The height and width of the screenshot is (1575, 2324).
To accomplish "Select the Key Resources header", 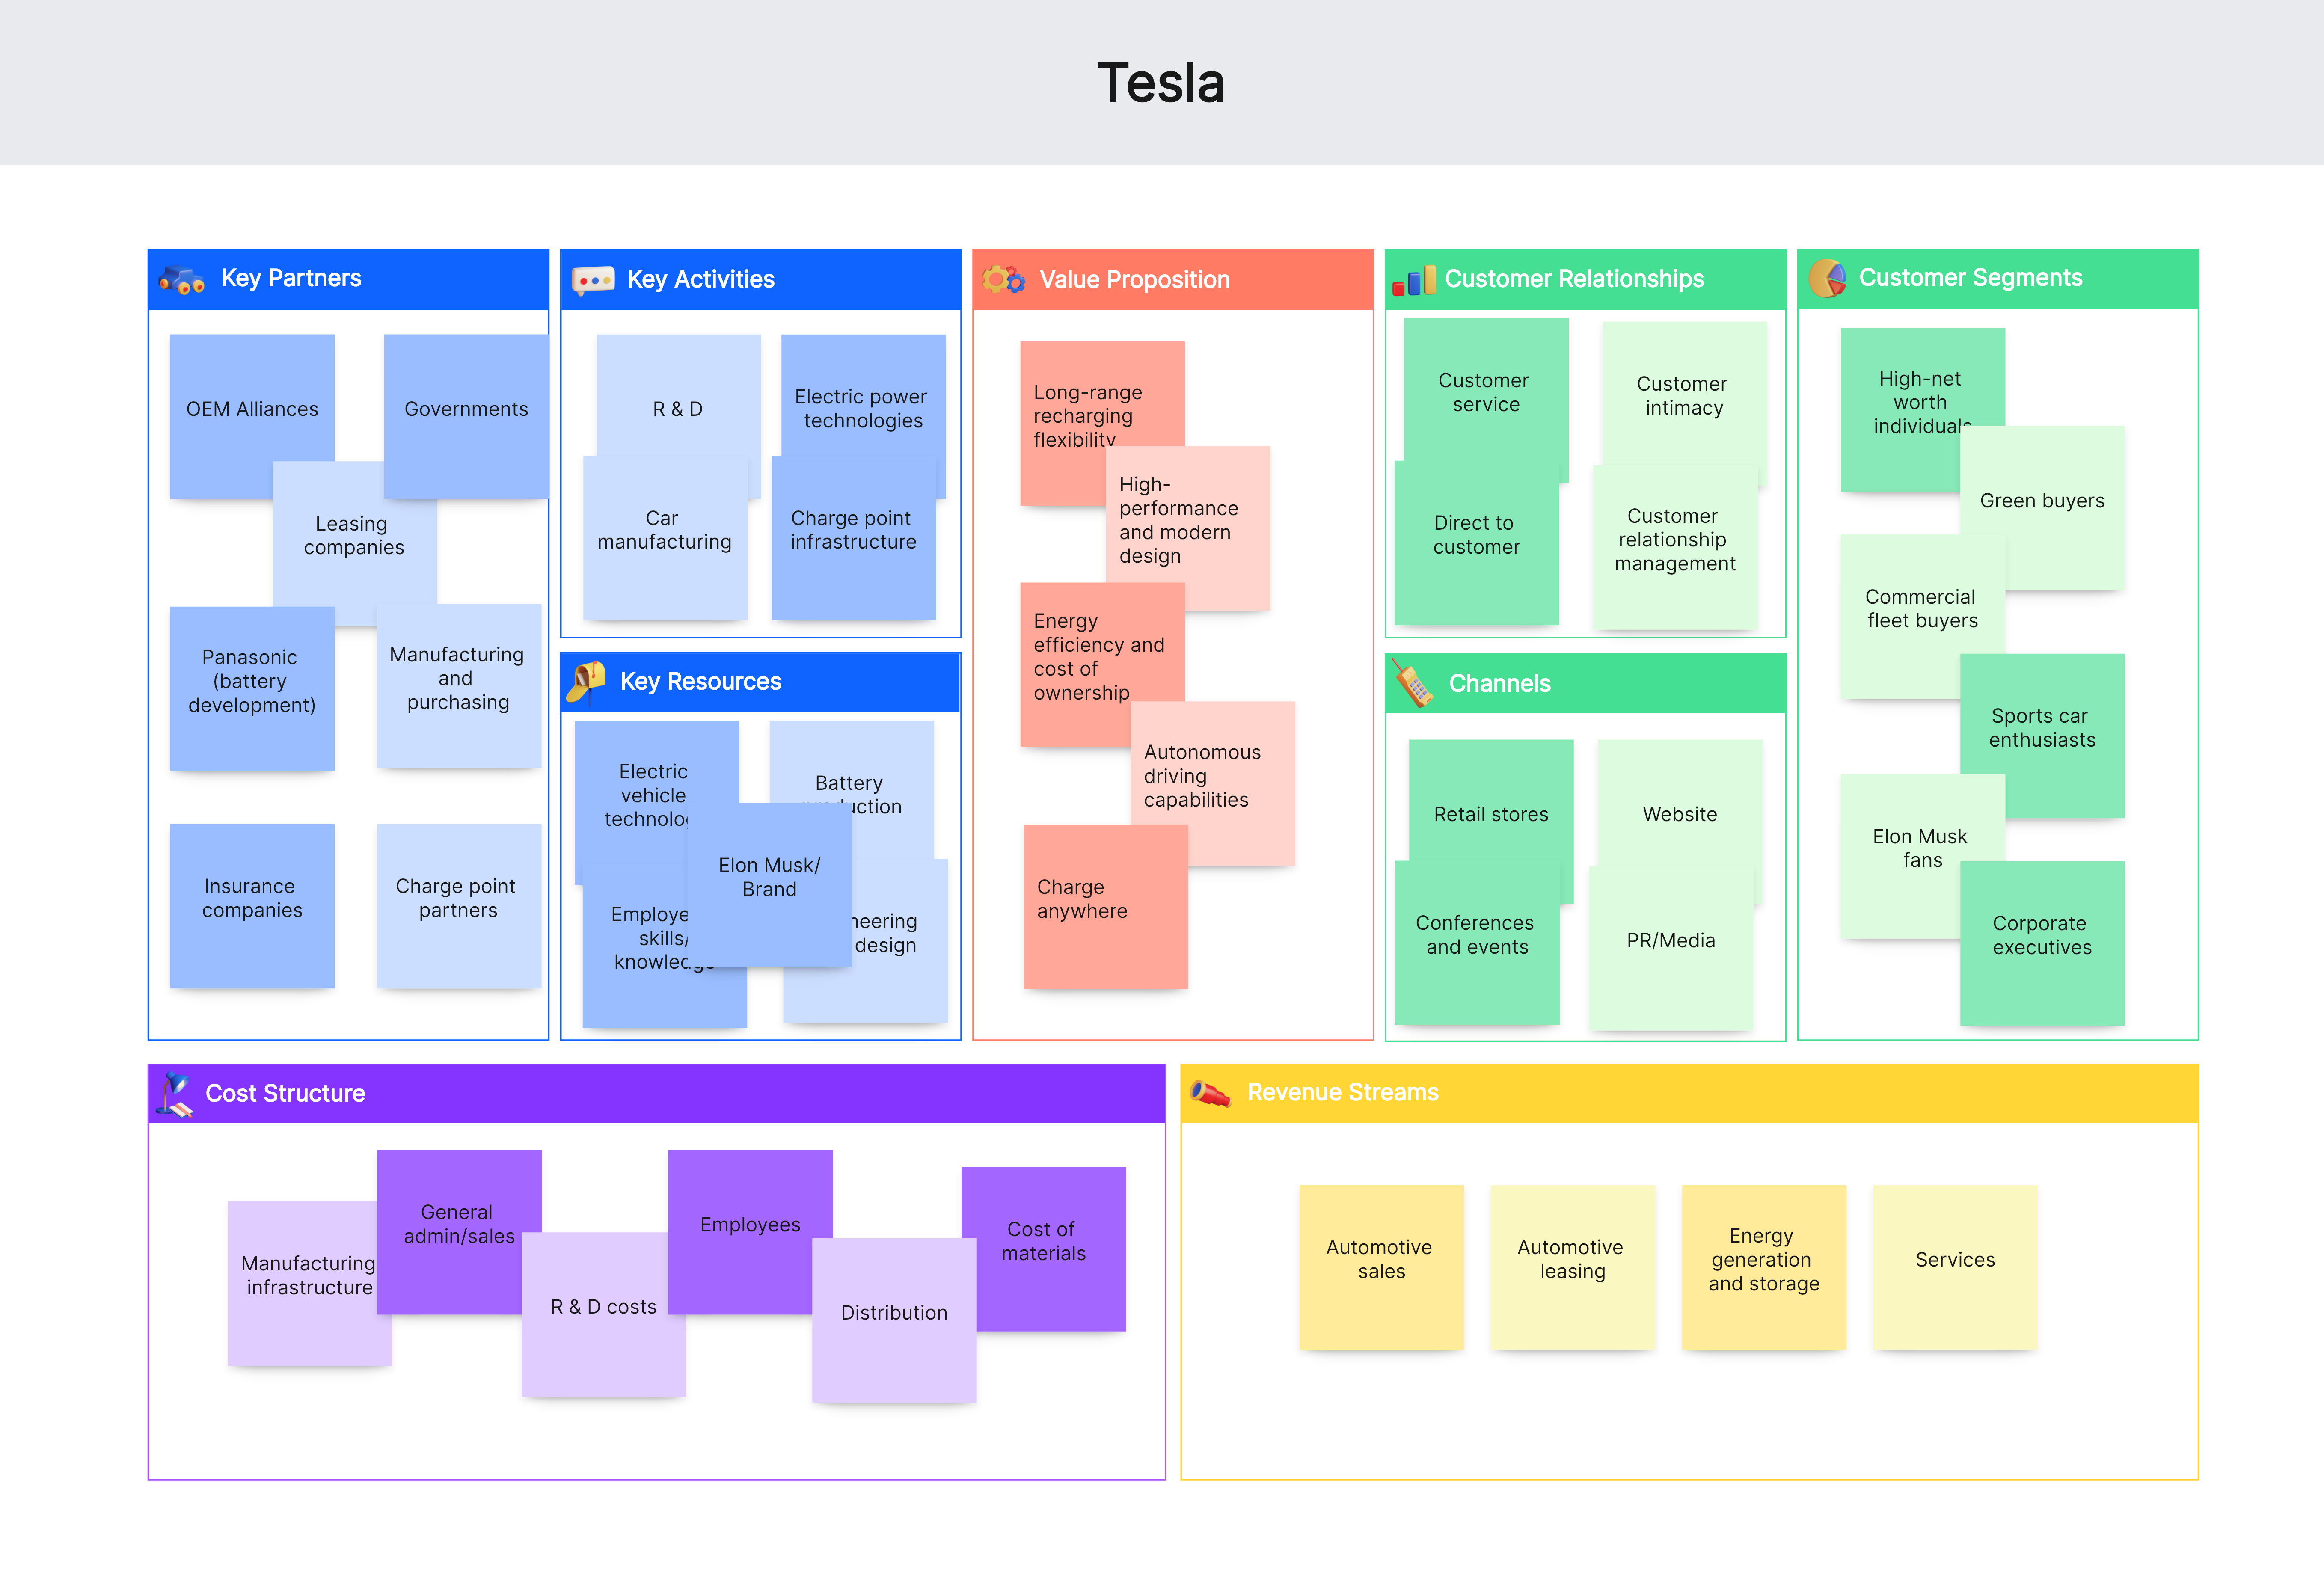I will coord(761,682).
